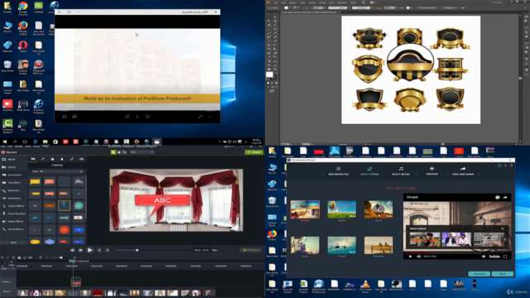Open the callout Style dropdown

(60, 171)
